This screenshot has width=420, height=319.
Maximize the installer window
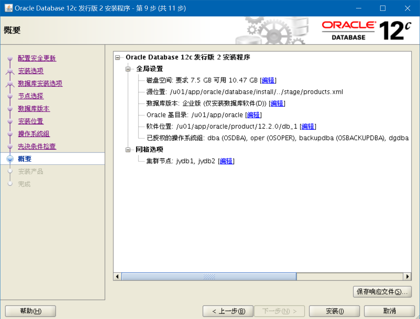click(x=383, y=8)
